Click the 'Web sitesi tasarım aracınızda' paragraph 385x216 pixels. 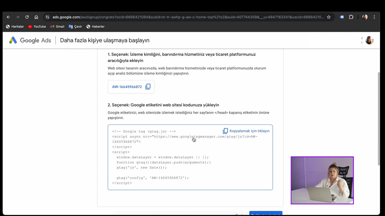[x=187, y=71]
